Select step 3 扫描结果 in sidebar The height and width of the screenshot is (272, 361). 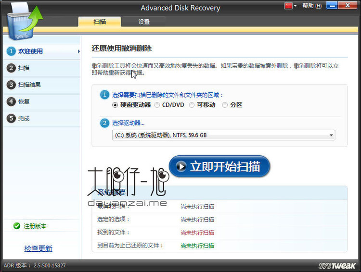tap(42, 85)
